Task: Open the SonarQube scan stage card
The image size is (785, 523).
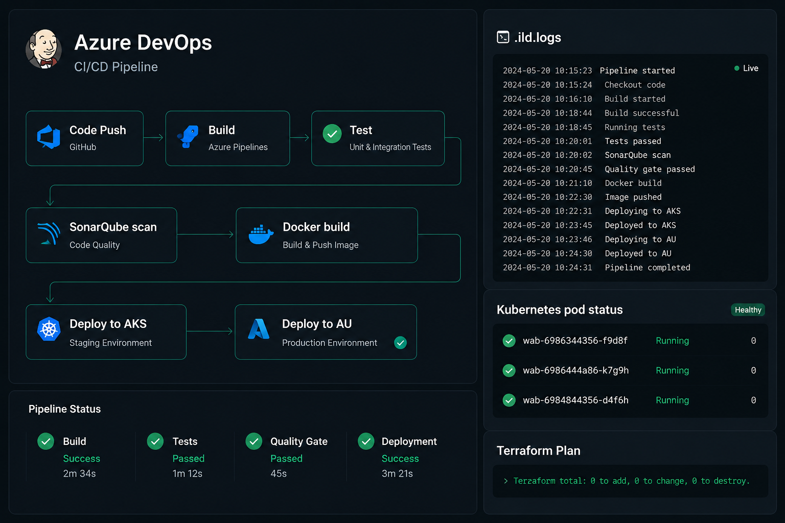Action: click(102, 235)
